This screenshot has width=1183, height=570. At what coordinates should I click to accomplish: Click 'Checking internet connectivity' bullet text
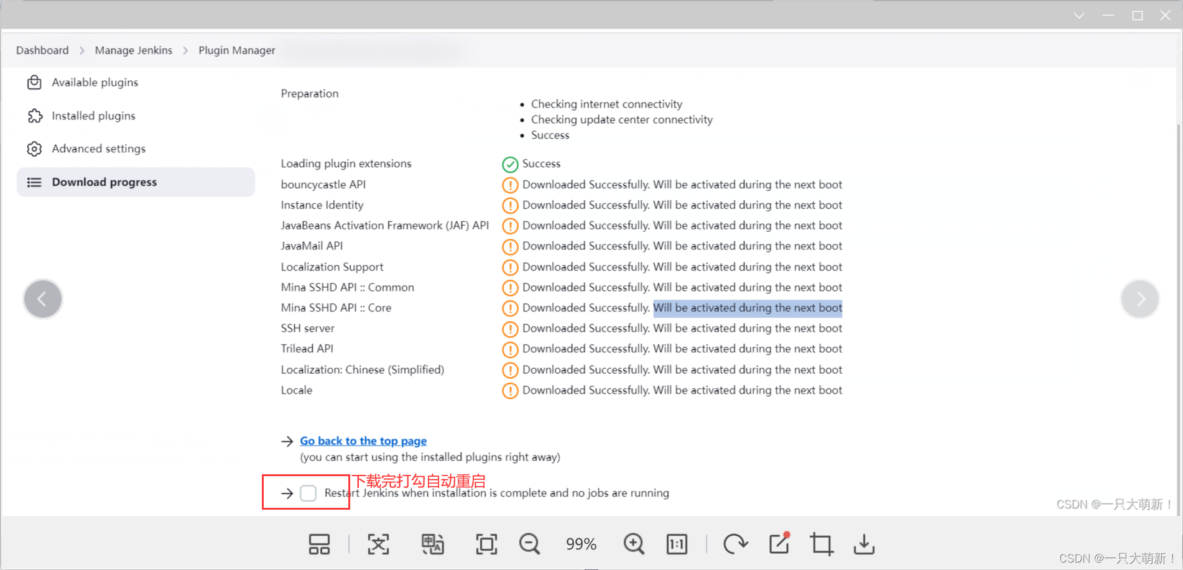[606, 104]
